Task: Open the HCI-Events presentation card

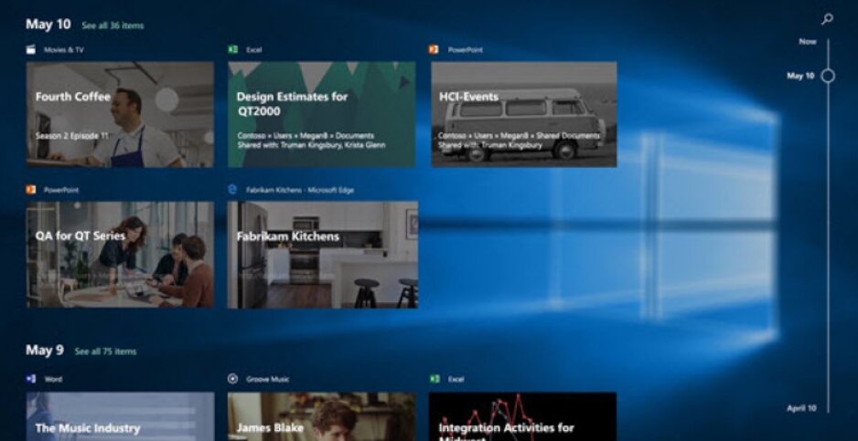Action: [x=524, y=114]
